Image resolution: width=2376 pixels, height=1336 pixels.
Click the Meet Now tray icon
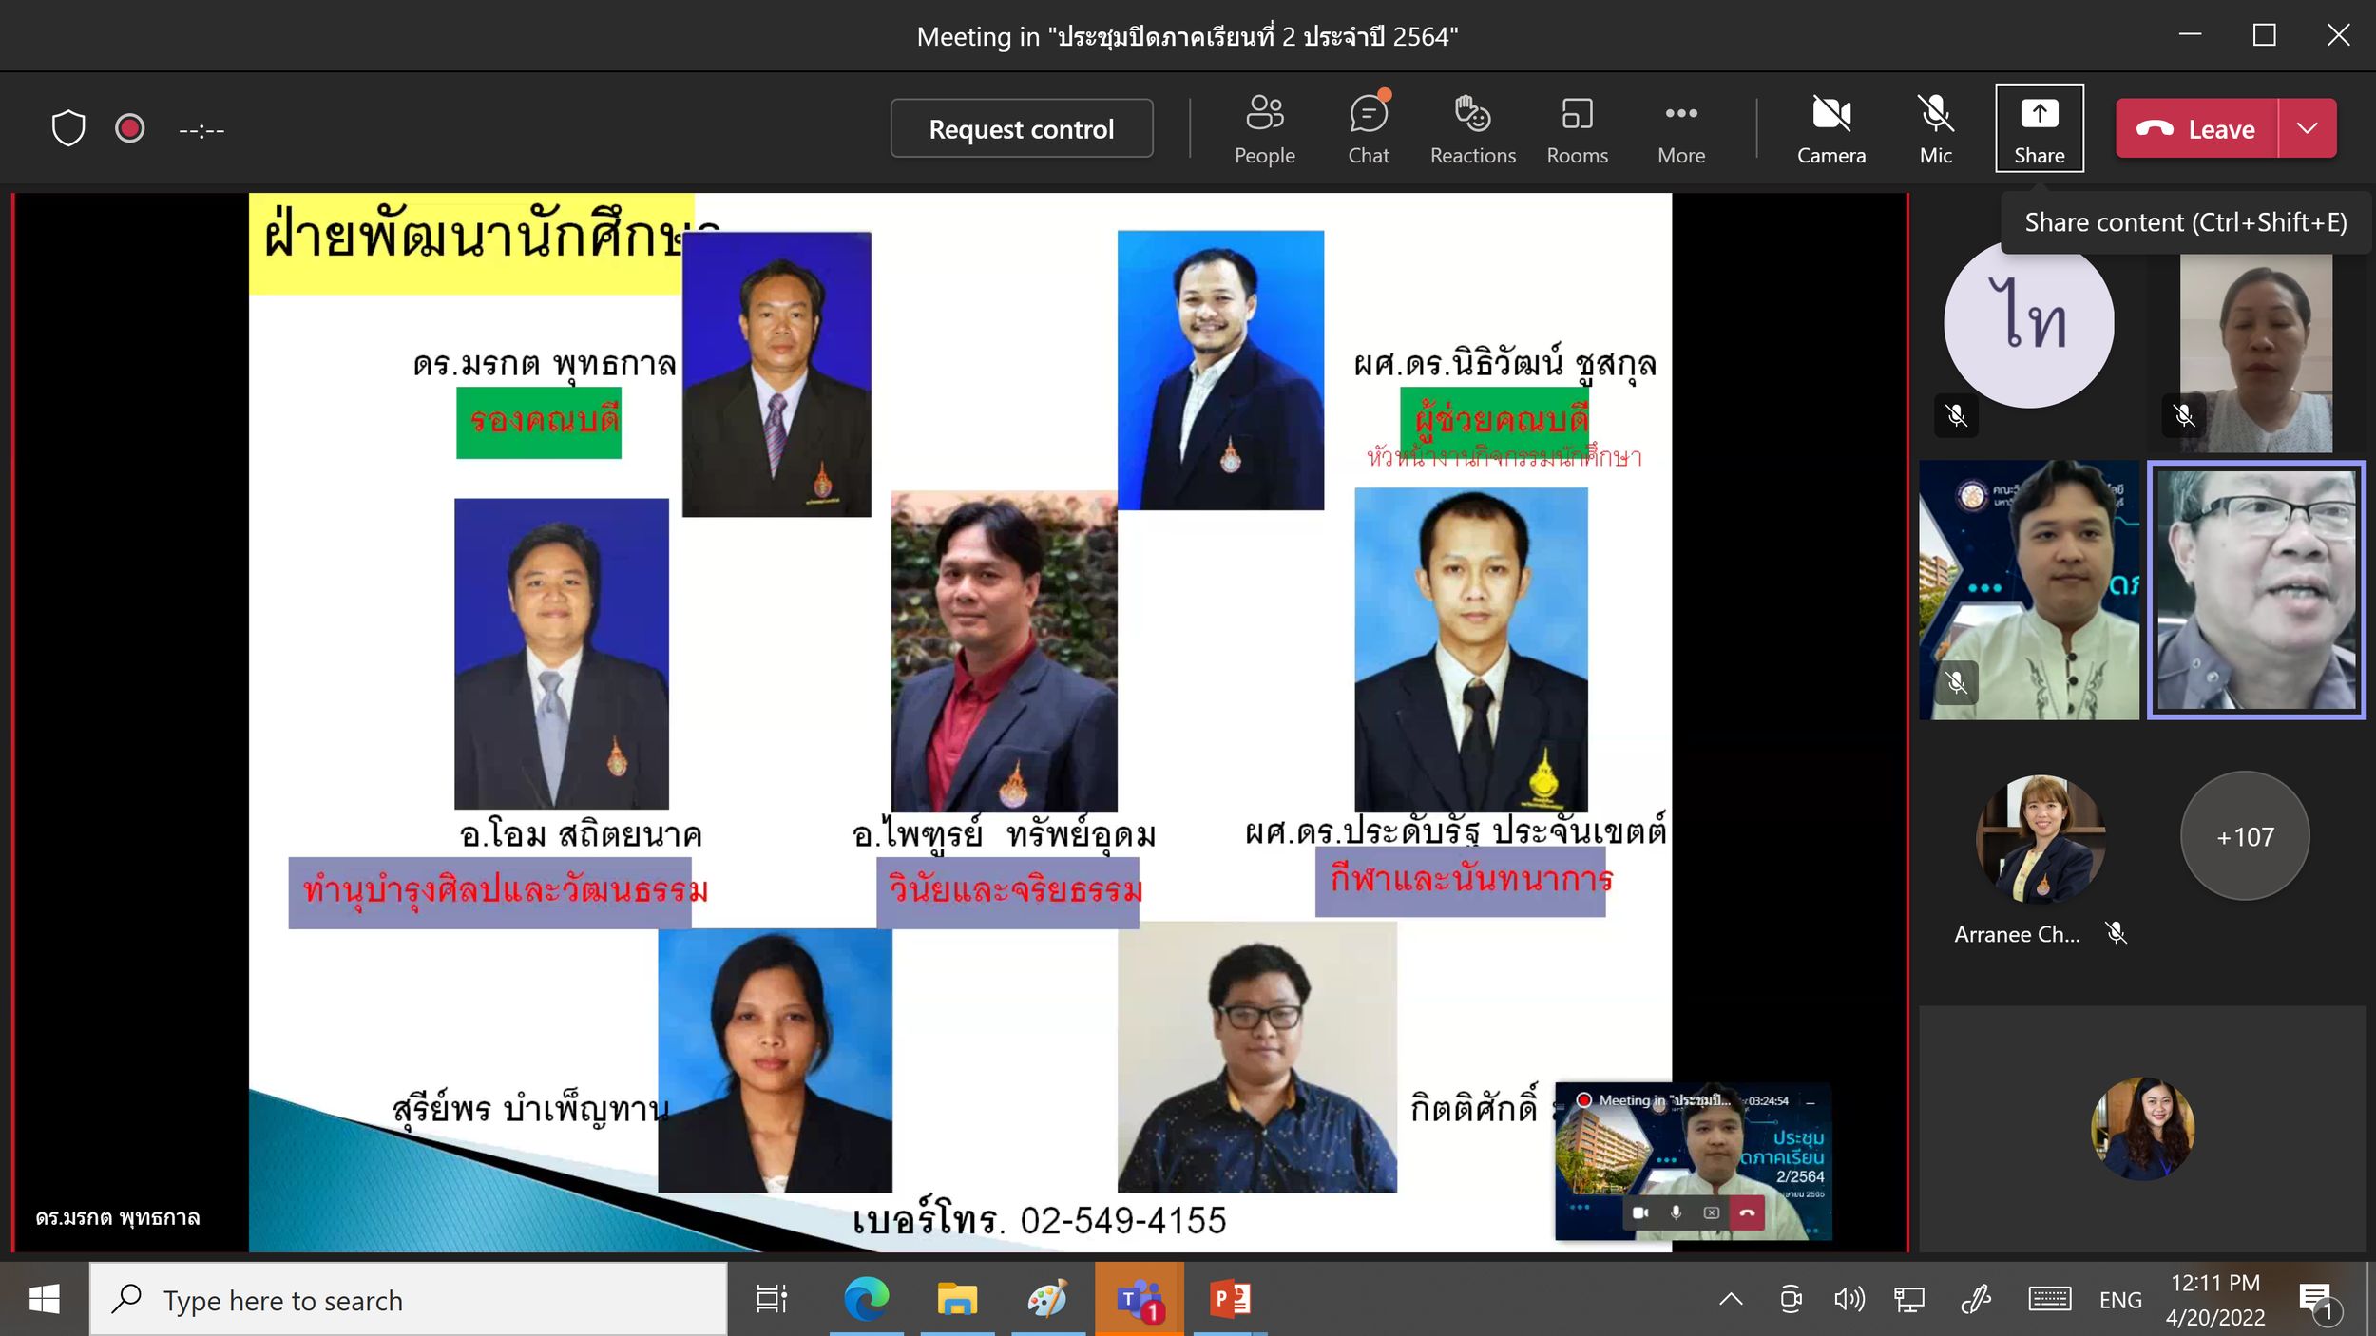pos(1791,1300)
